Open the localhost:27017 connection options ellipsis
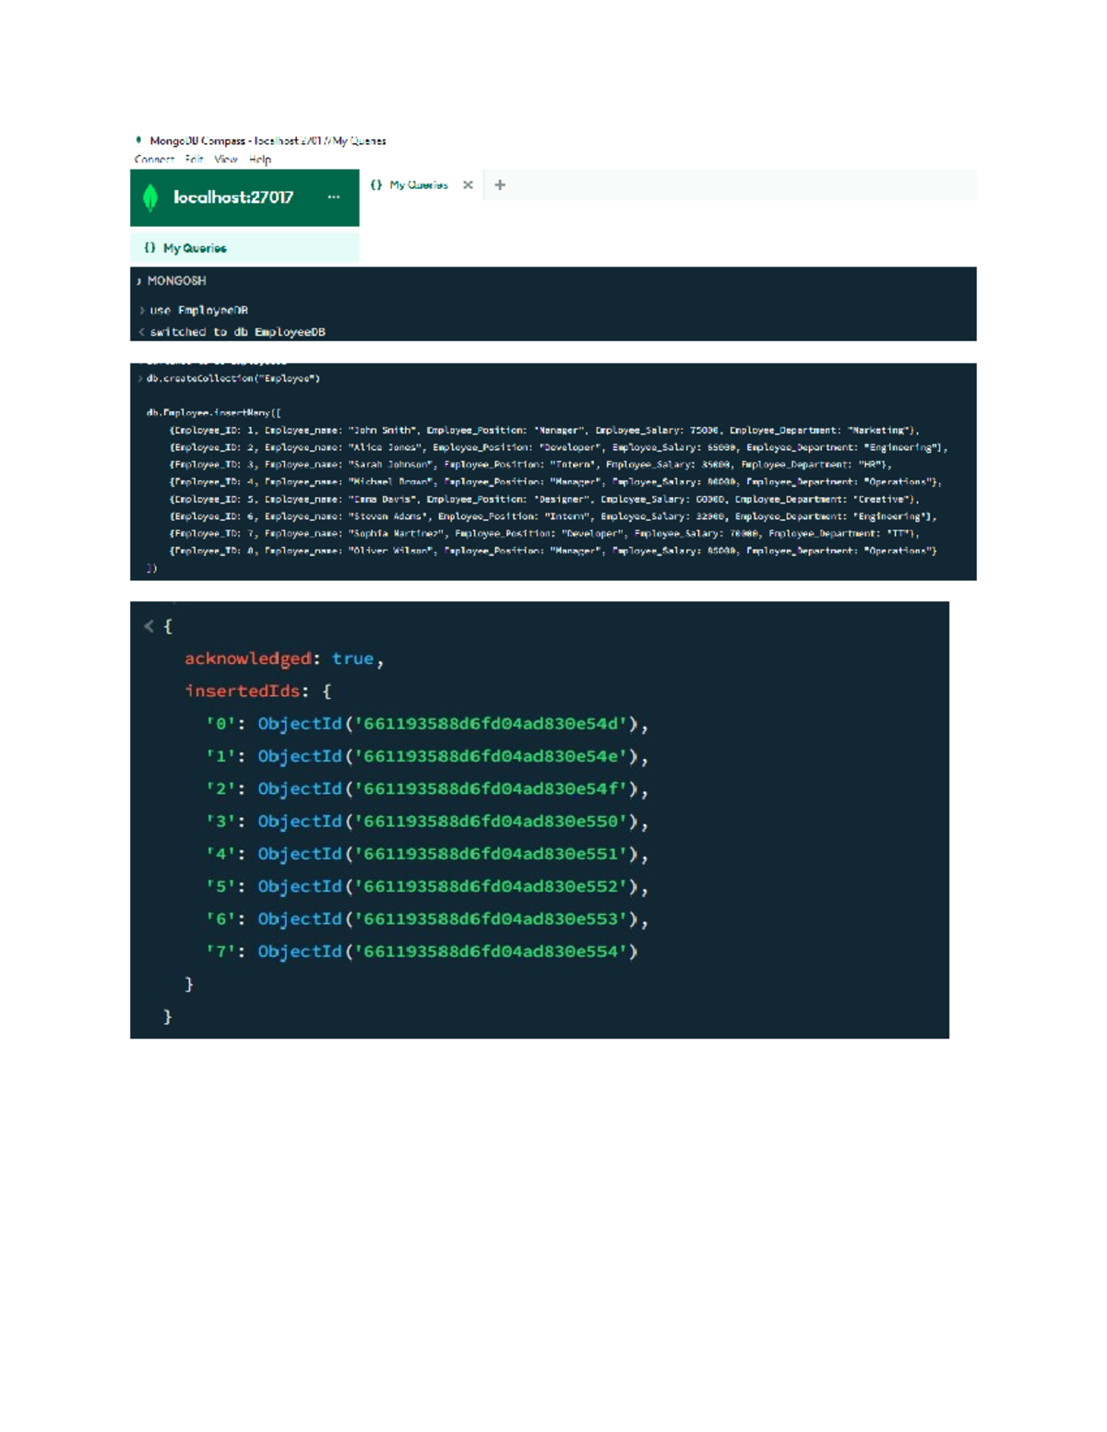The image size is (1107, 1432). tap(333, 197)
